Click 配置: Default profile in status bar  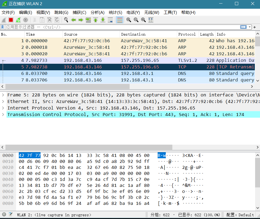coord(240,215)
